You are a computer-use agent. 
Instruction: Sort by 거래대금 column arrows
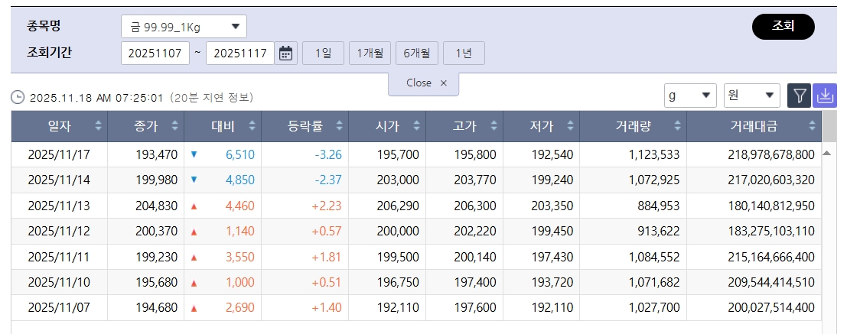pos(813,126)
